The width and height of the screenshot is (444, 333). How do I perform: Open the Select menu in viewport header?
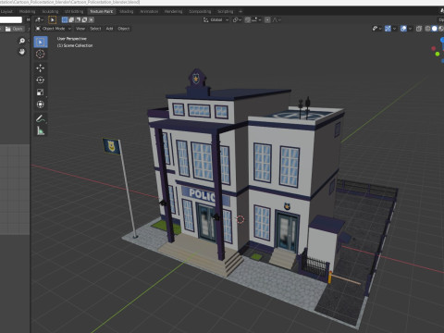pos(95,29)
